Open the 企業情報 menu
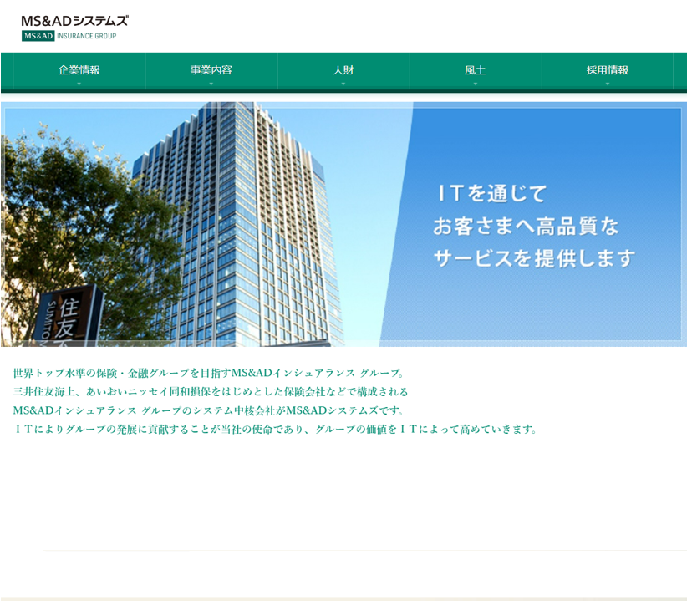Image resolution: width=687 pixels, height=601 pixels. click(79, 70)
